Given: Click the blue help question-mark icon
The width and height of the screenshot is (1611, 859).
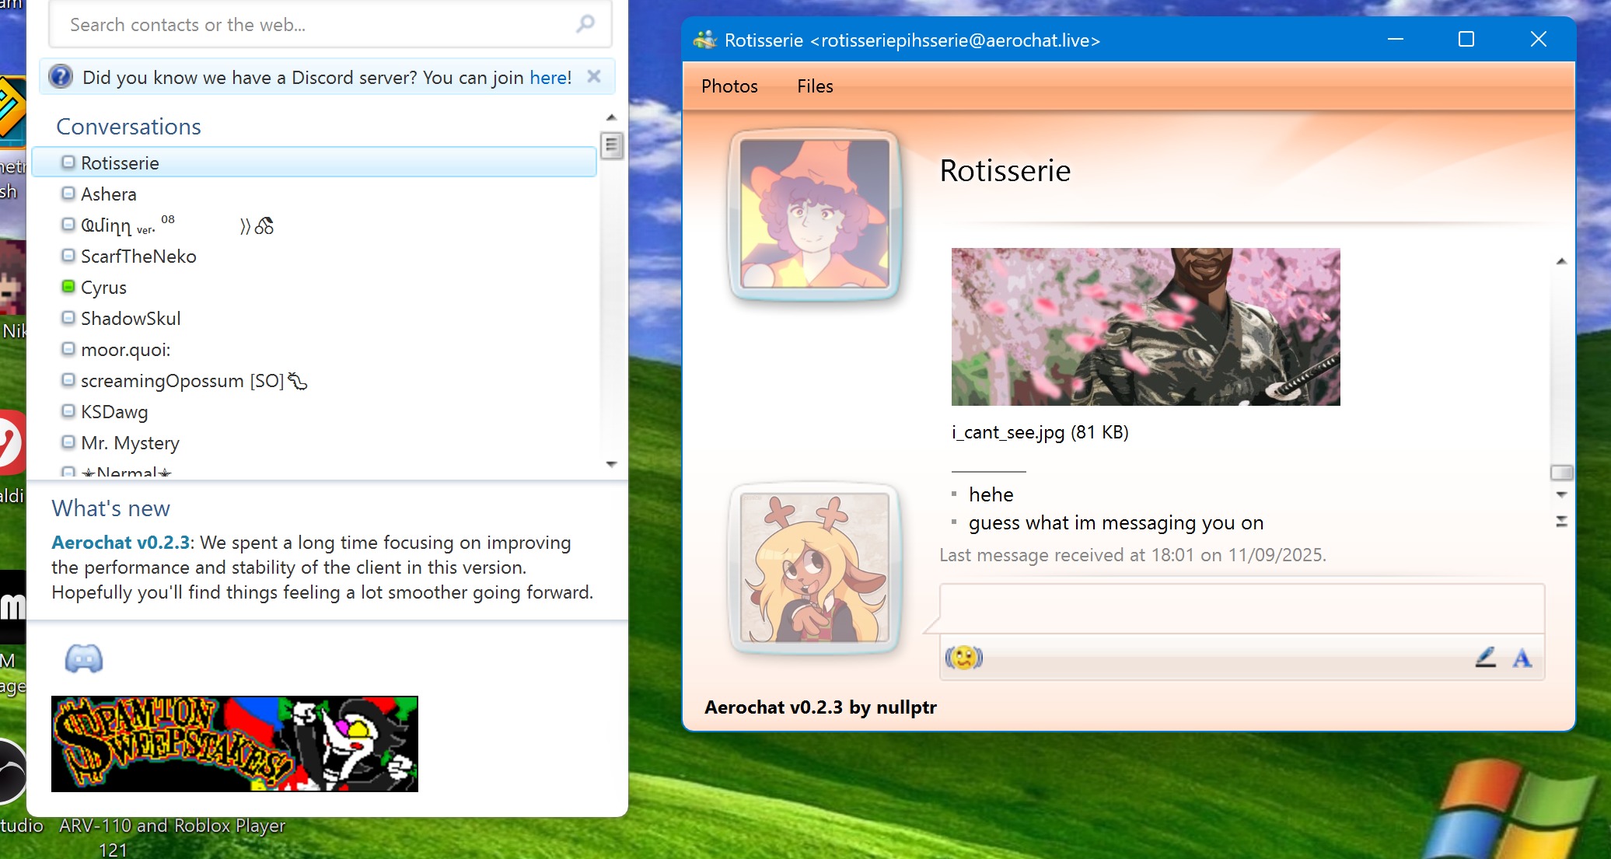Looking at the screenshot, I should (61, 77).
